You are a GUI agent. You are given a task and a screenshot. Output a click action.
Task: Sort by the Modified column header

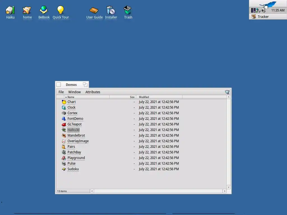[159, 97]
